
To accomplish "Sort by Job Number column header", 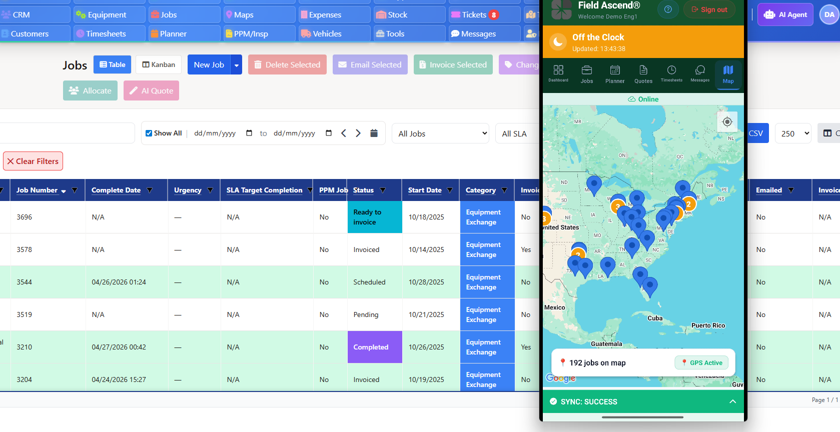I will [x=37, y=190].
